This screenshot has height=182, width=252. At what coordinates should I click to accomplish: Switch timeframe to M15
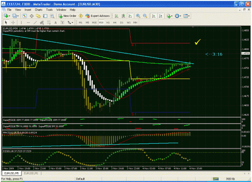pos(94,23)
